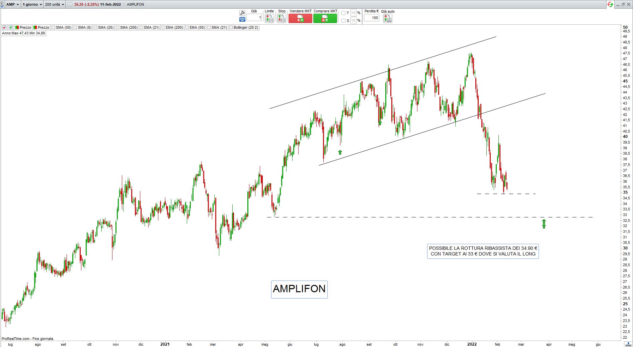The image size is (633, 347).
Task: Open the instrument info icon
Action: click(x=70, y=4)
